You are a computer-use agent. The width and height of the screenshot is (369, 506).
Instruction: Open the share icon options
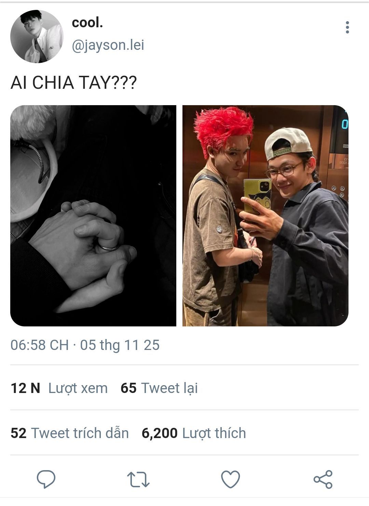(323, 479)
